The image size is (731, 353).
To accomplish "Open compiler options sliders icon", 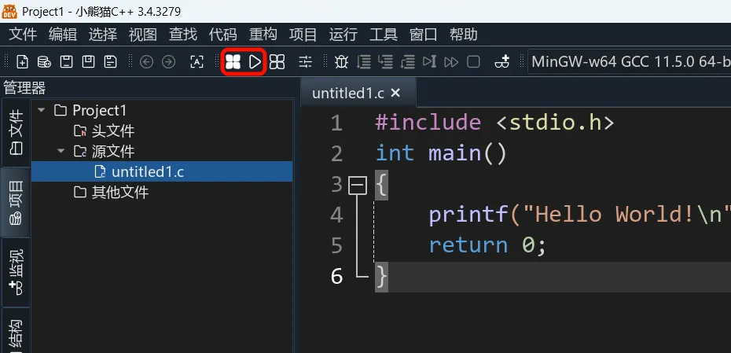I will (x=304, y=61).
